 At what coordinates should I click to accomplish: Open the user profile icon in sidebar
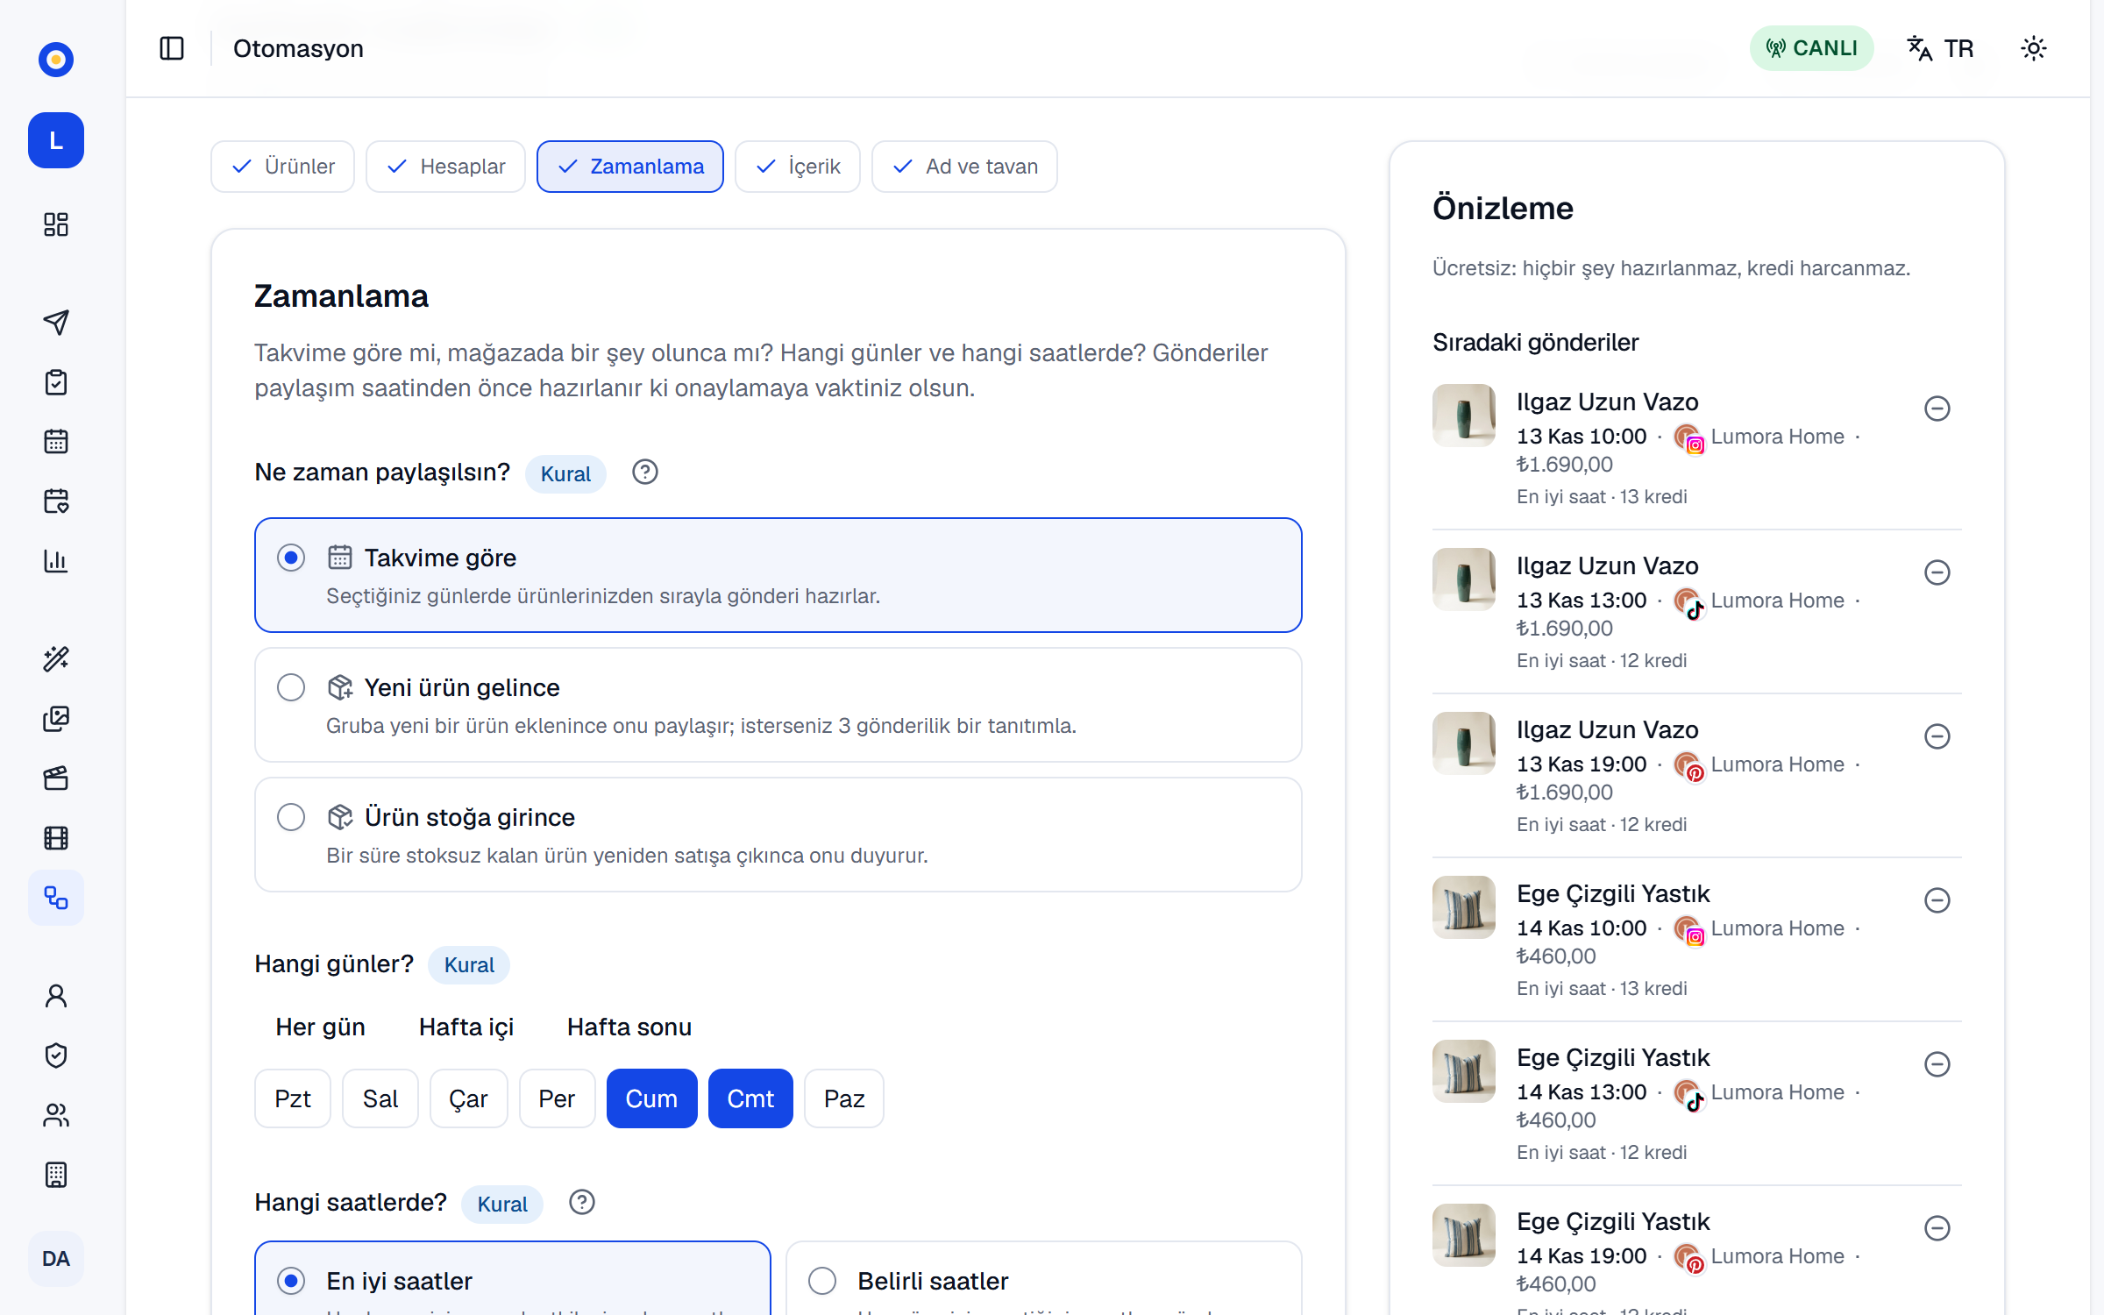(56, 996)
